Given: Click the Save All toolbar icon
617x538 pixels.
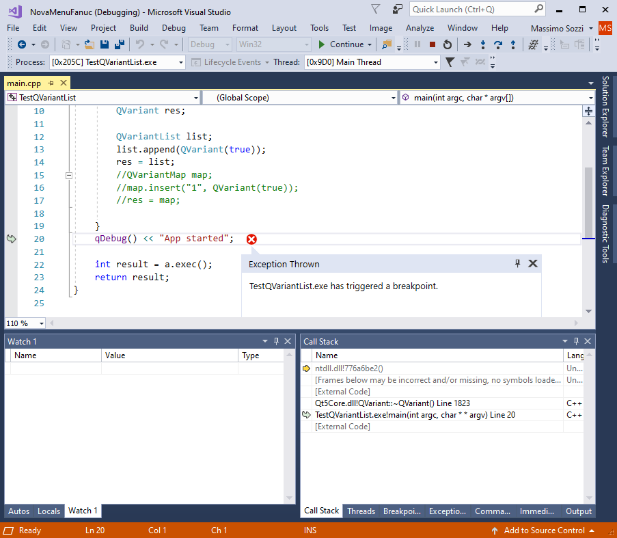Looking at the screenshot, I should (x=119, y=44).
